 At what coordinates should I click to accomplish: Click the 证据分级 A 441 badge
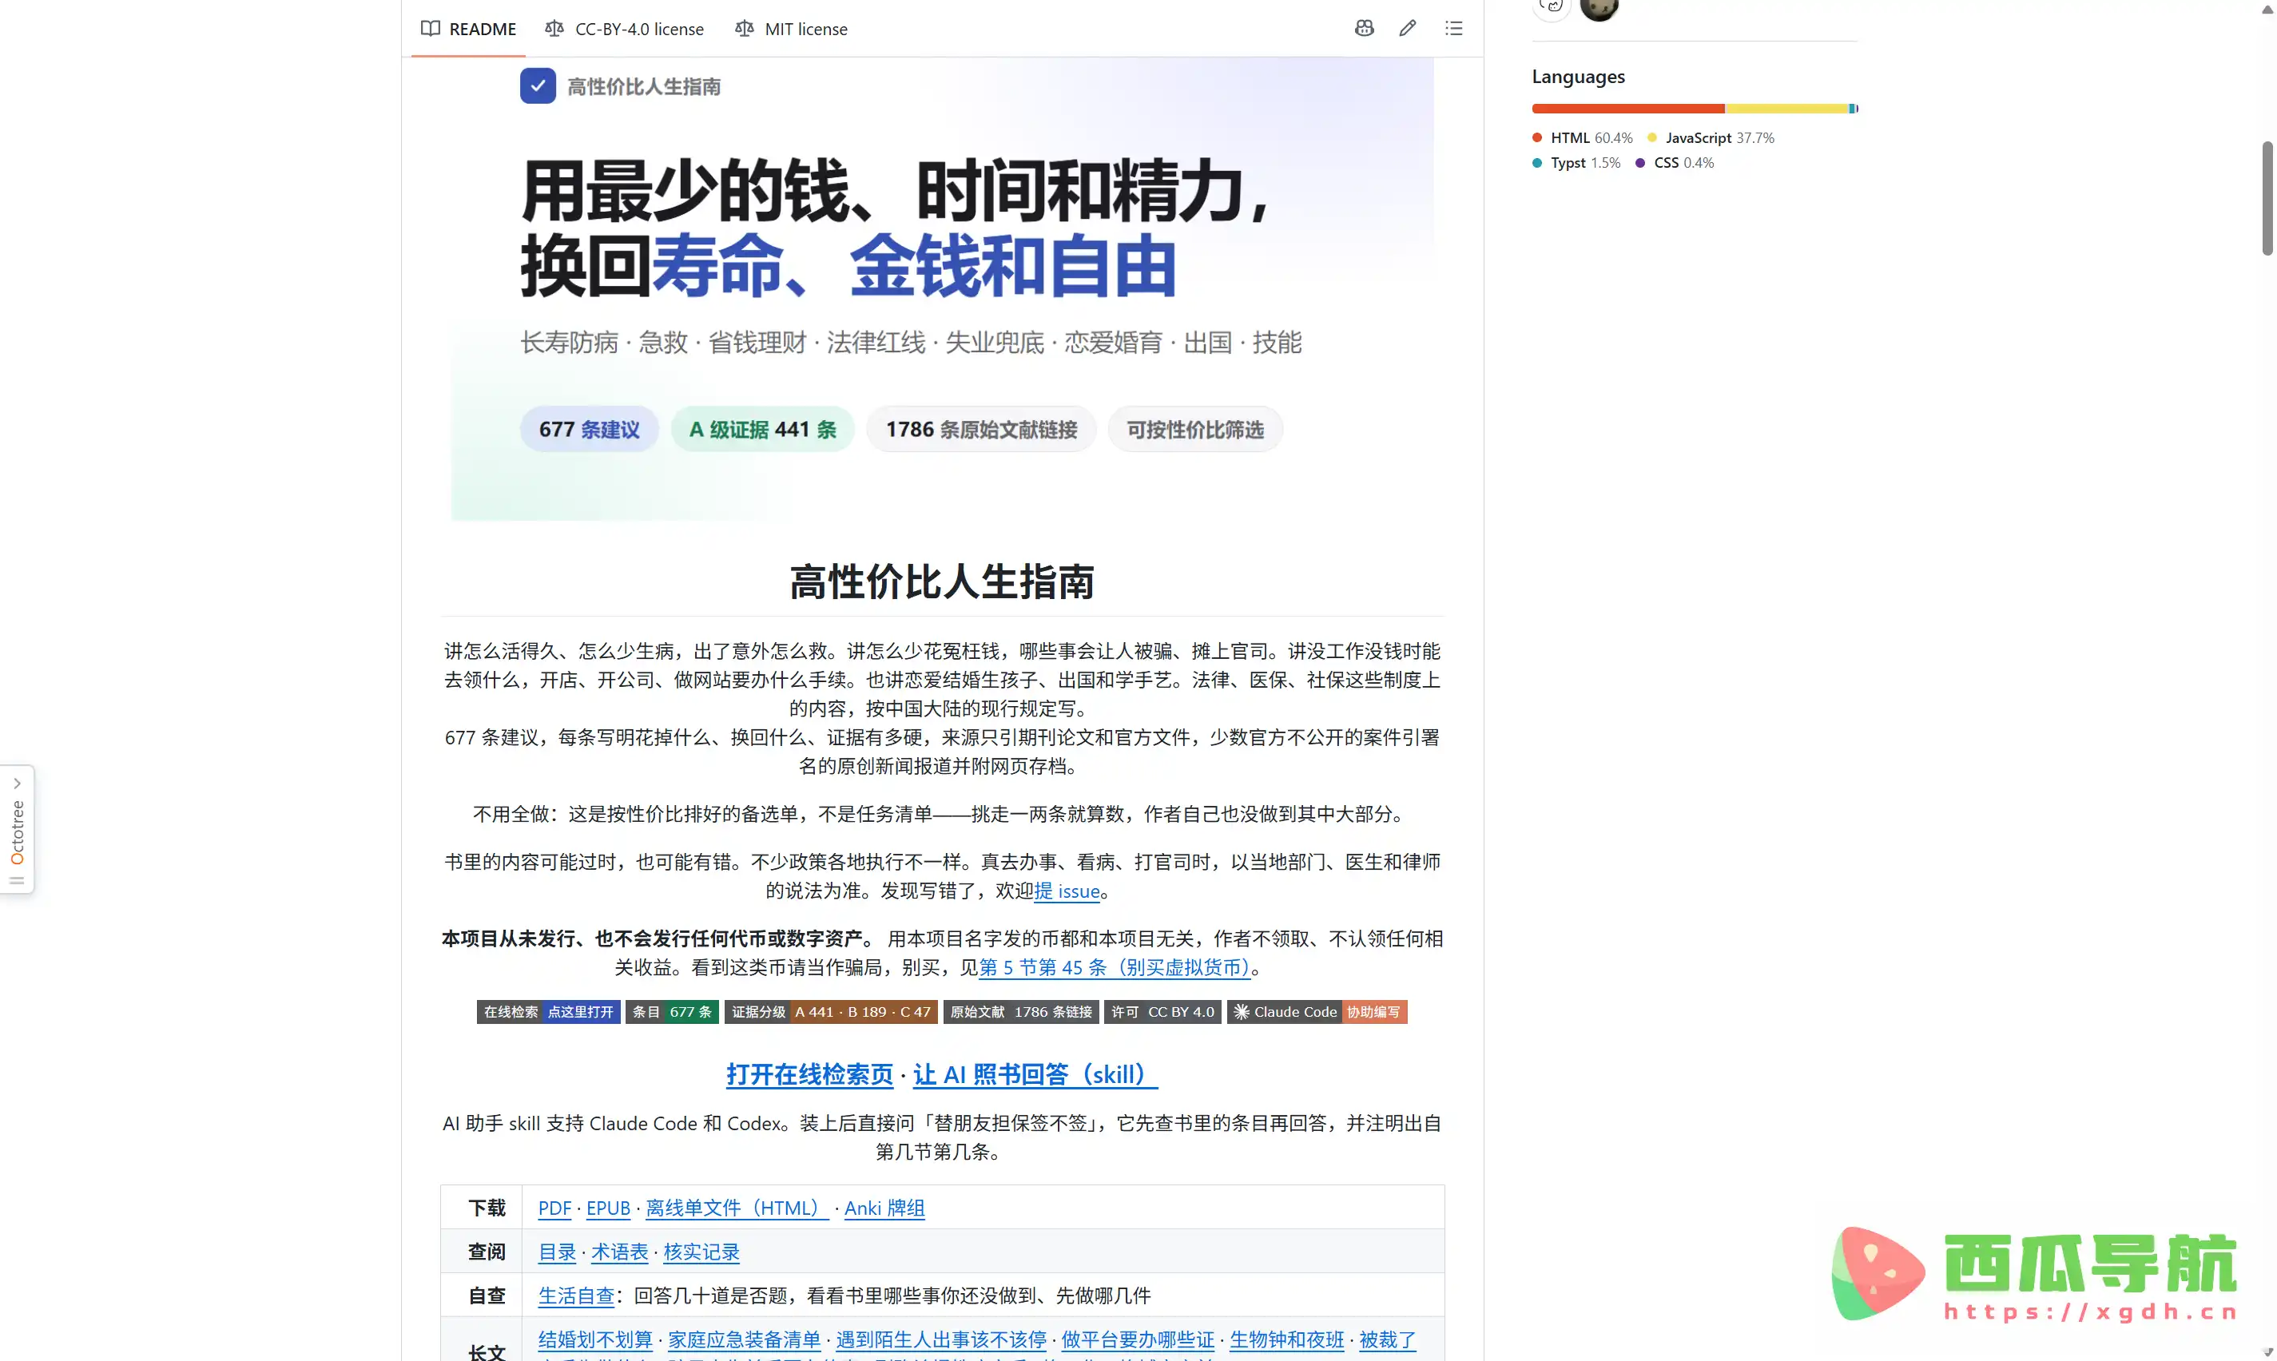click(x=831, y=1012)
